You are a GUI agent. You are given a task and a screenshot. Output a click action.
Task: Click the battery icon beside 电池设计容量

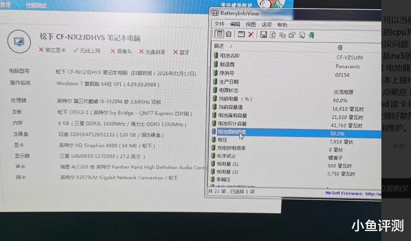pos(214,123)
